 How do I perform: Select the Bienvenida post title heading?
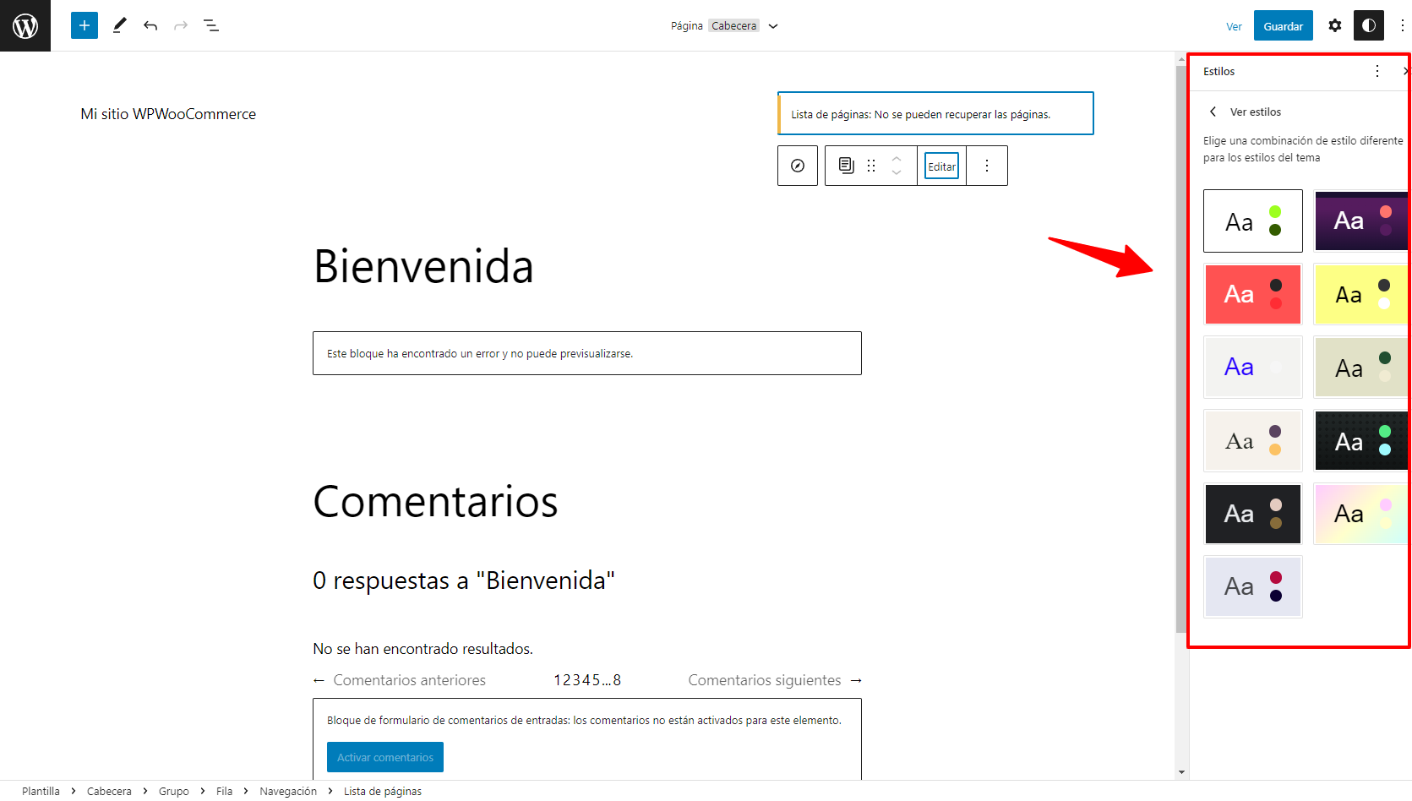click(423, 266)
